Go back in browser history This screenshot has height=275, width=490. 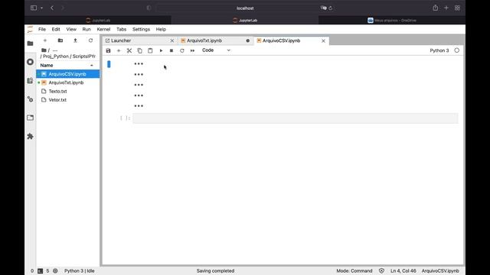click(52, 8)
